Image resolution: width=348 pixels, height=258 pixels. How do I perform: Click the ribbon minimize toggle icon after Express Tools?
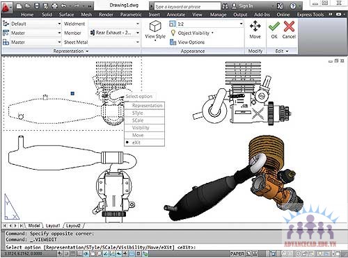point(339,15)
